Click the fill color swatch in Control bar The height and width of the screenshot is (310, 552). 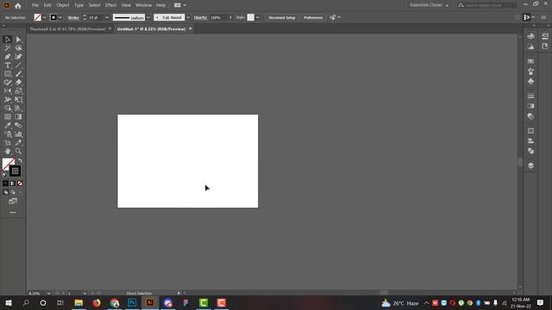[38, 17]
